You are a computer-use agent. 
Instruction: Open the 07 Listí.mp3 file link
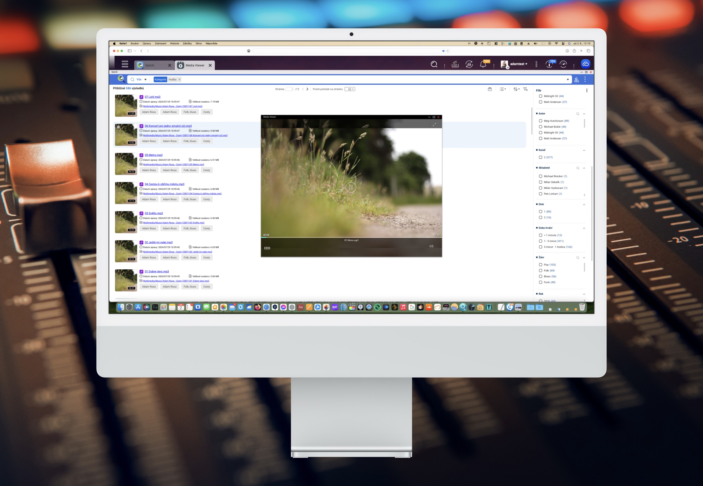pos(152,97)
